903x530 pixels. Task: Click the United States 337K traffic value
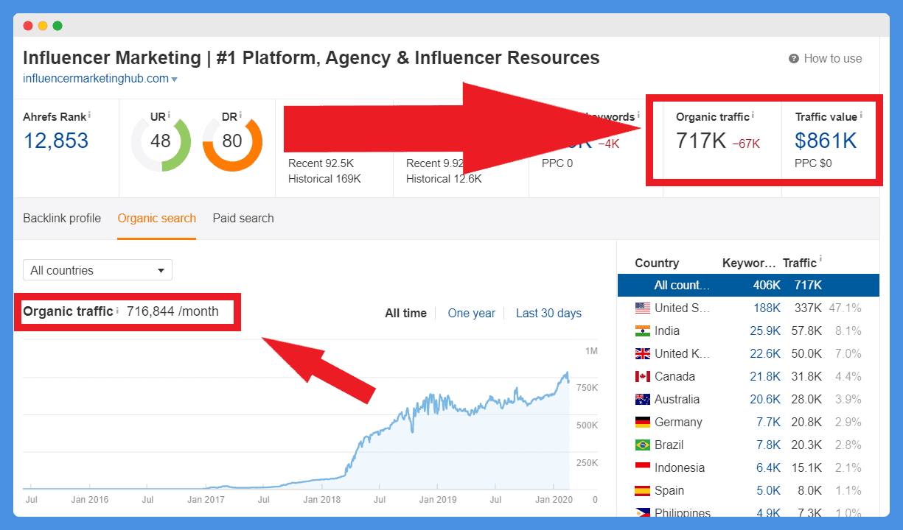808,308
